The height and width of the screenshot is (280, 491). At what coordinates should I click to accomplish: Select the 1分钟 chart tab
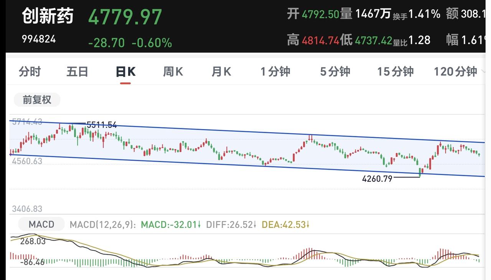[x=275, y=72]
